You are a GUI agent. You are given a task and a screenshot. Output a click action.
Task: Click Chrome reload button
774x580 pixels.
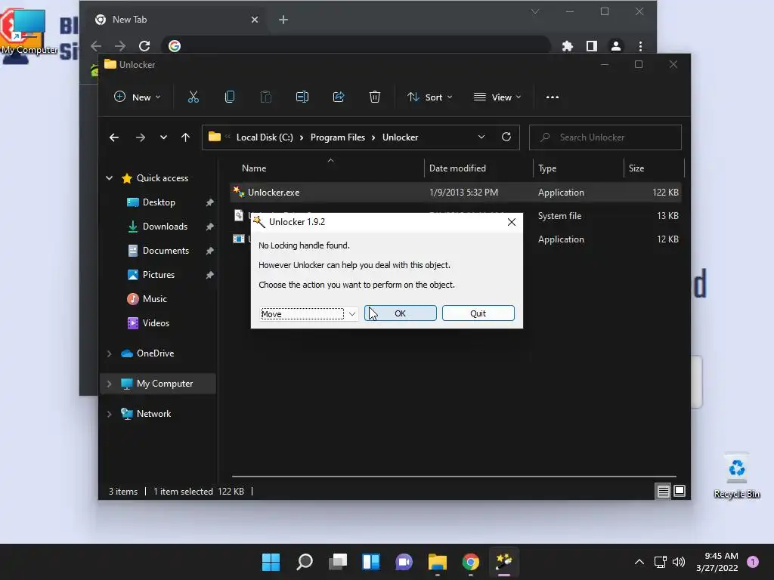click(x=144, y=46)
